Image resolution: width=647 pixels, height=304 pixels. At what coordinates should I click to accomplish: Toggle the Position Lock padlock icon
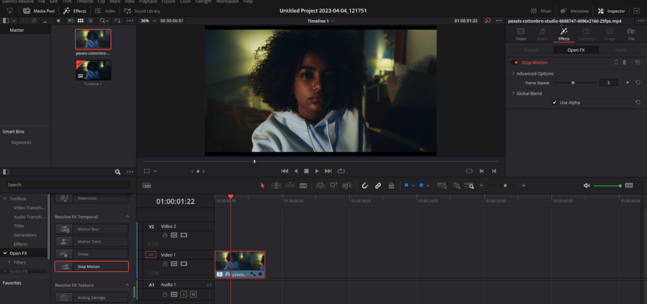pyautogui.click(x=391, y=186)
